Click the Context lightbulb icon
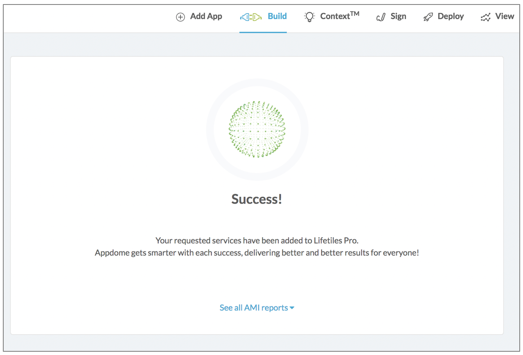Image resolution: width=523 pixels, height=355 pixels. tap(309, 17)
